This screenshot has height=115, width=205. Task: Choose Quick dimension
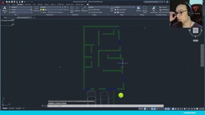click(x=51, y=12)
